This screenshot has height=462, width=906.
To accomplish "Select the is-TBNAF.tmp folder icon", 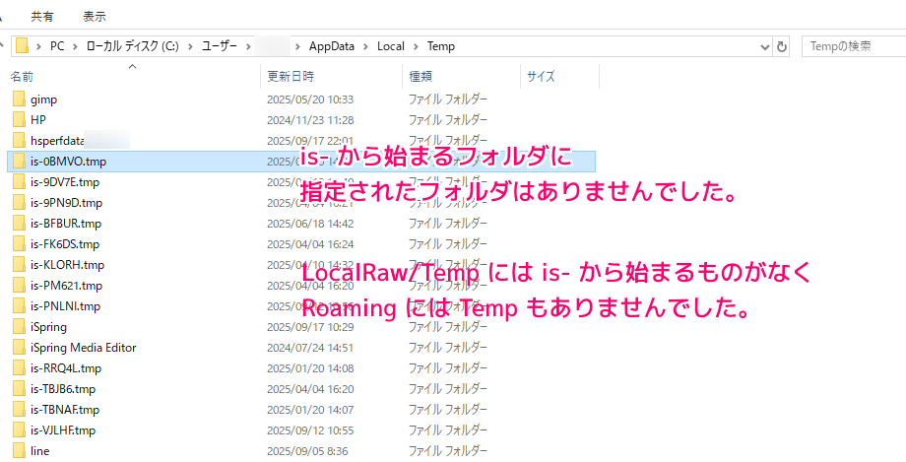I will [x=19, y=410].
